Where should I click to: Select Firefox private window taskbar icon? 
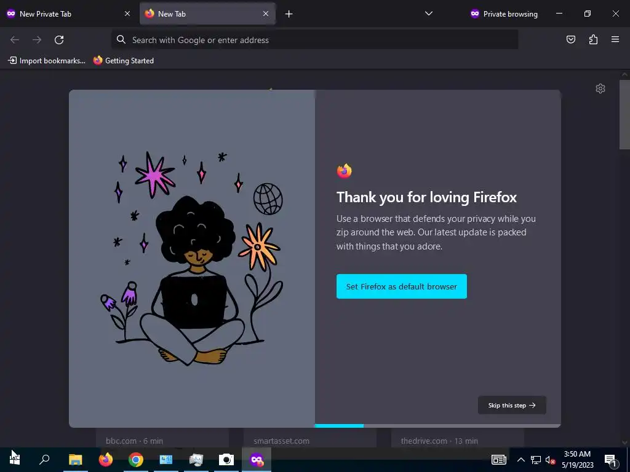257,460
